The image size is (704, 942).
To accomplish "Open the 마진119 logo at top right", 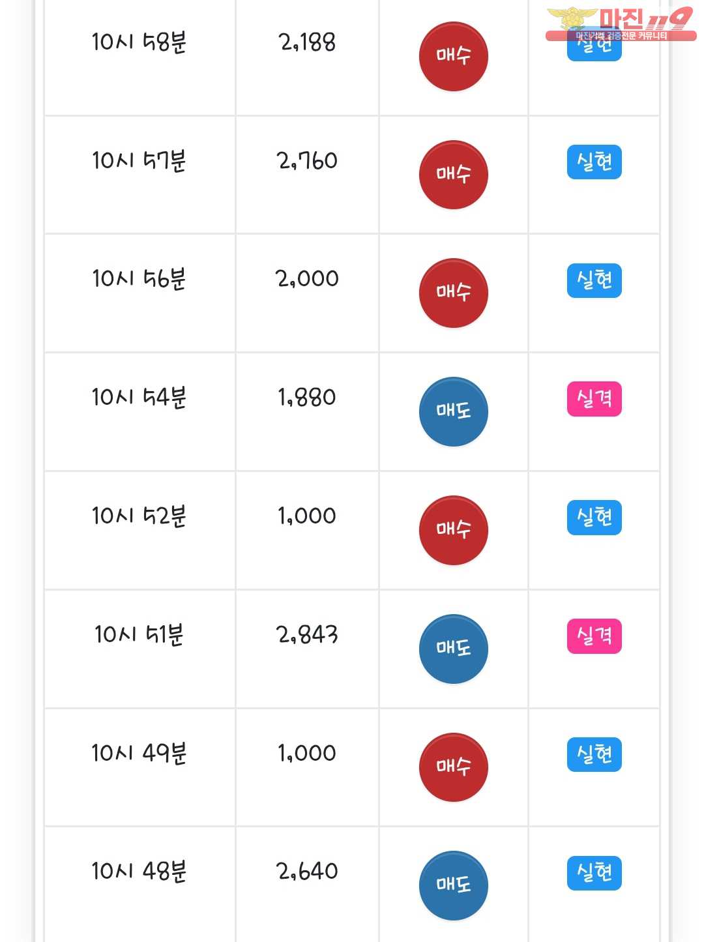I will tap(620, 23).
